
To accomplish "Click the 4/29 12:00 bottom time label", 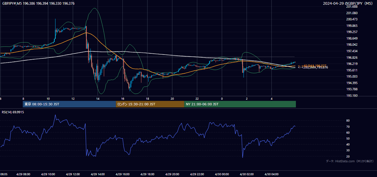I will [73, 174].
